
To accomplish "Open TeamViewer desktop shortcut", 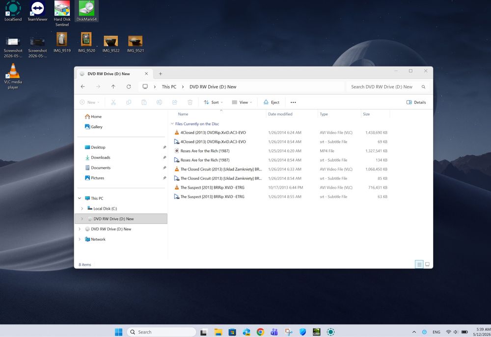I will (37, 11).
